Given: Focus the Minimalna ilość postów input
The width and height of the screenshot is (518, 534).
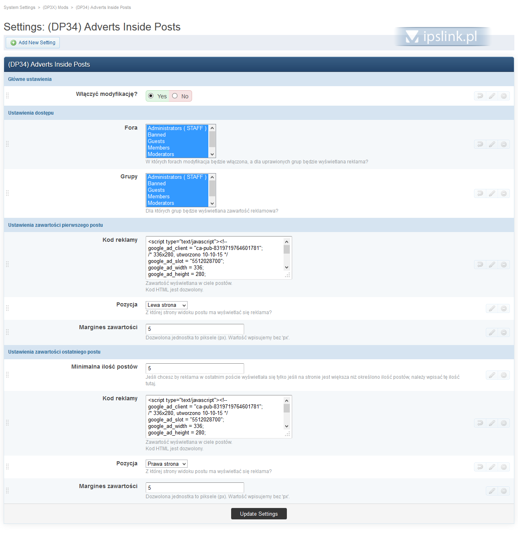Looking at the screenshot, I should (x=195, y=368).
